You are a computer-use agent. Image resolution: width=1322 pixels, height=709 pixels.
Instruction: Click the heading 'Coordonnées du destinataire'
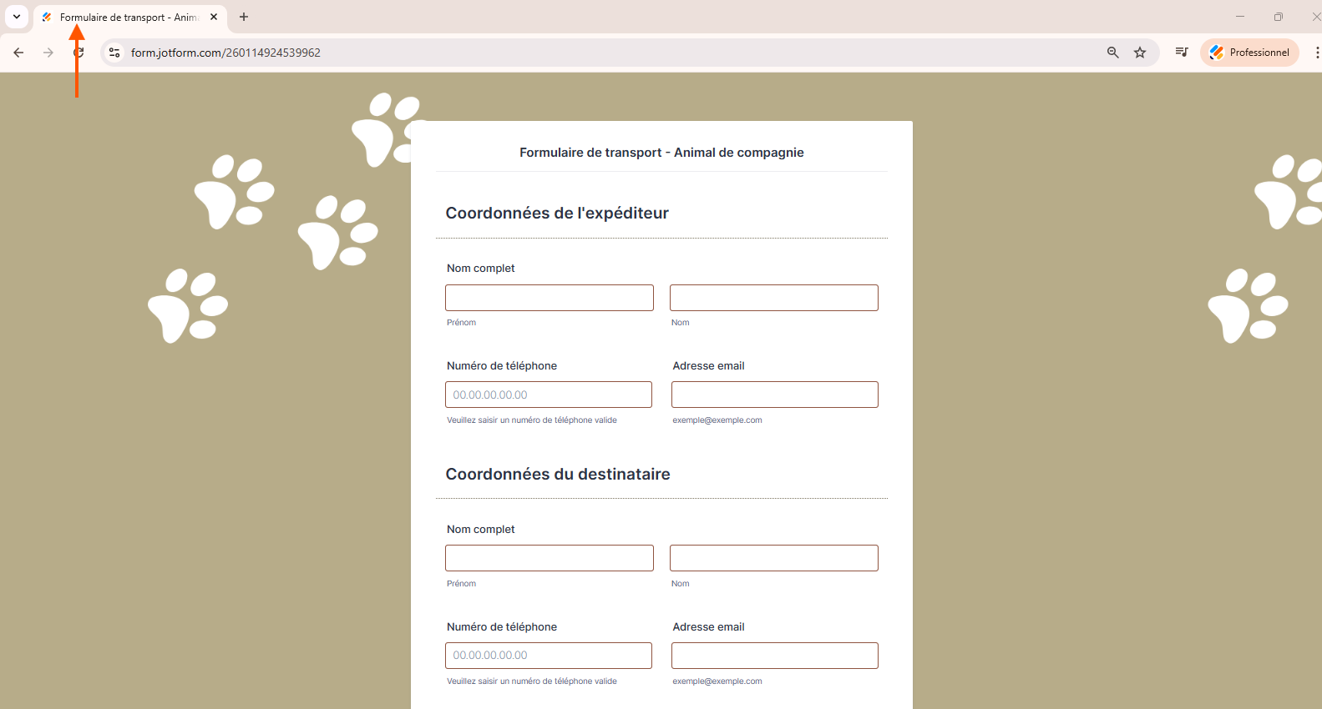coord(558,474)
